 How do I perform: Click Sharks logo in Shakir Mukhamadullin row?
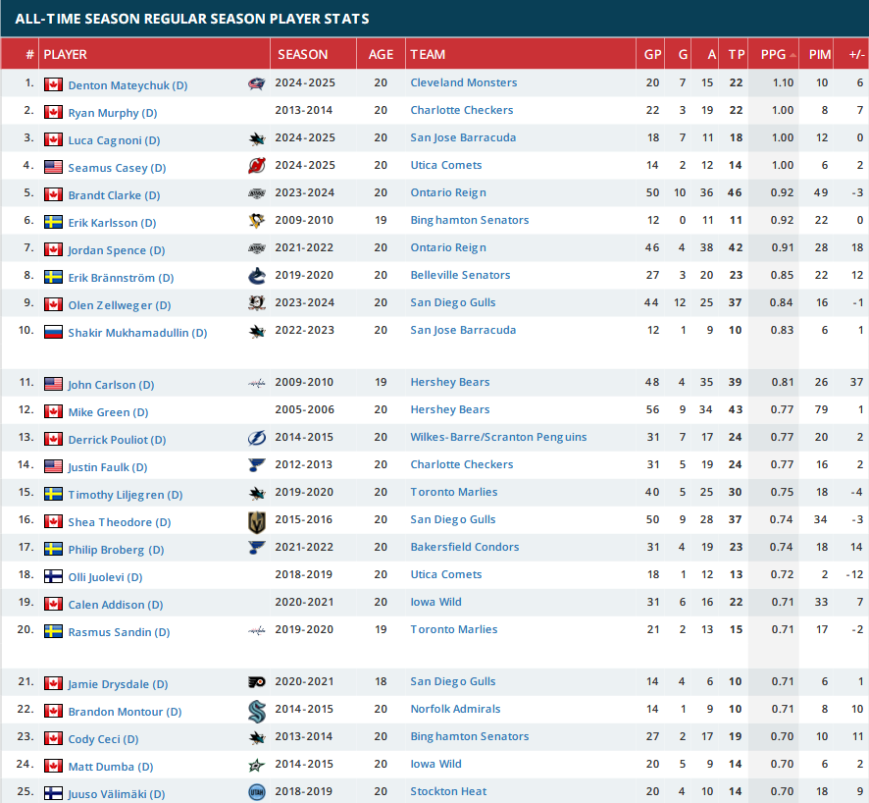click(x=257, y=332)
